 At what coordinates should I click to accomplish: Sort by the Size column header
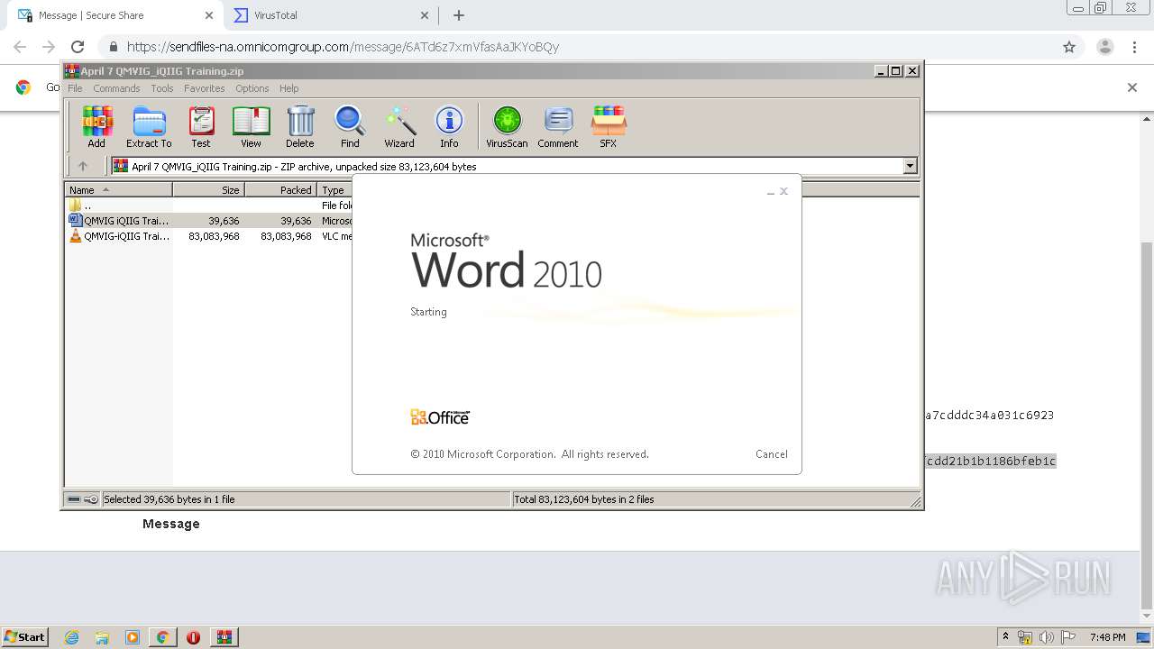(x=208, y=190)
